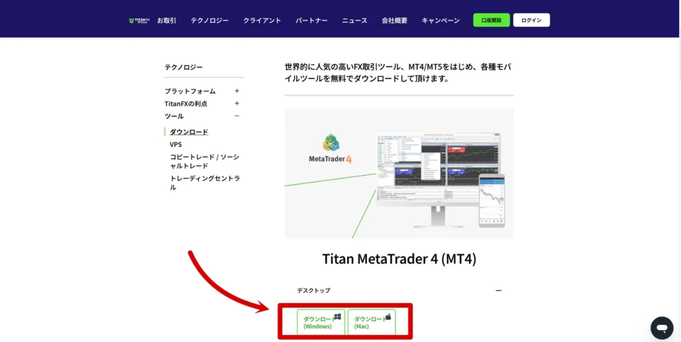Open the キャンペーン menu

440,21
